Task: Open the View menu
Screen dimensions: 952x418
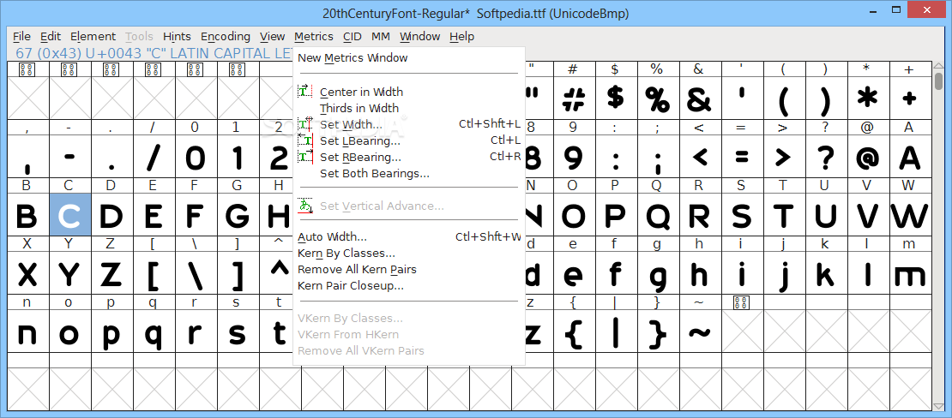Action: pyautogui.click(x=272, y=36)
